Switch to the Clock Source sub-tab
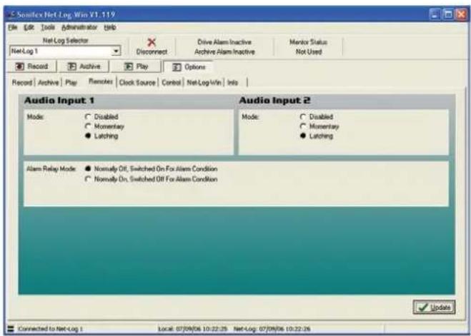Screen dimensions: 471x336 (137, 83)
